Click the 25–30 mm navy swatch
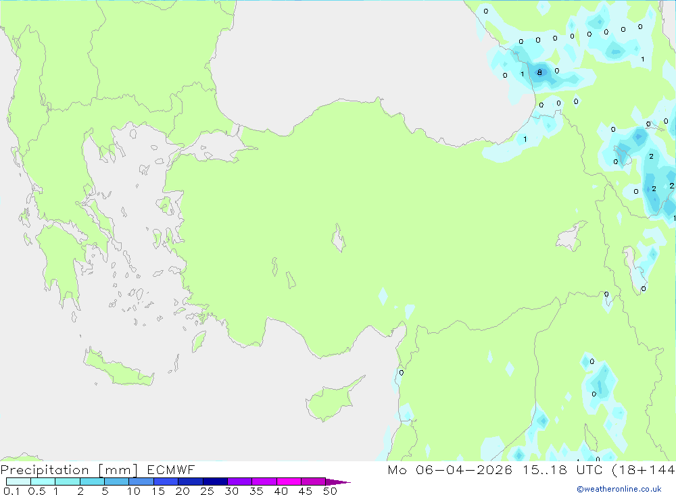676x495 pixels. tap(215, 481)
